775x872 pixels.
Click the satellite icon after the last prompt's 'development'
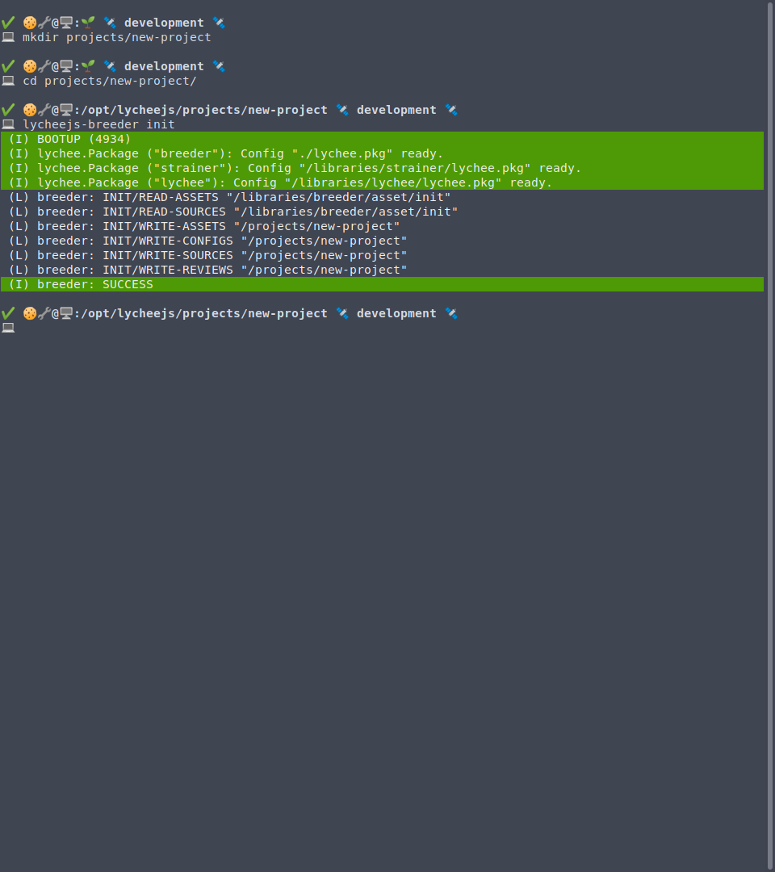coord(451,313)
